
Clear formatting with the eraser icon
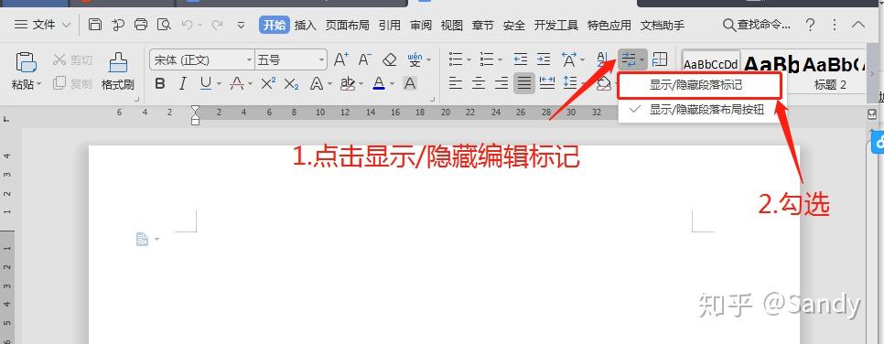[x=389, y=59]
